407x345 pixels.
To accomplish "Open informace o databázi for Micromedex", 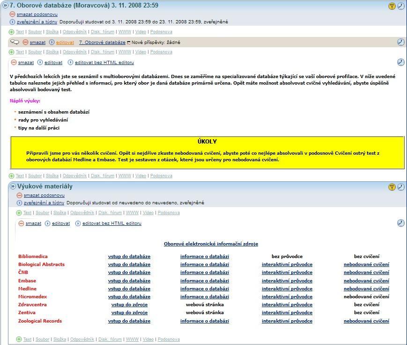I will click(x=205, y=297).
